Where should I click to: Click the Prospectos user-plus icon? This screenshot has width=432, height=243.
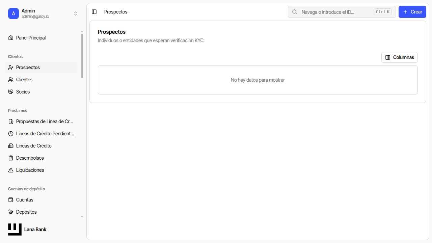11,67
